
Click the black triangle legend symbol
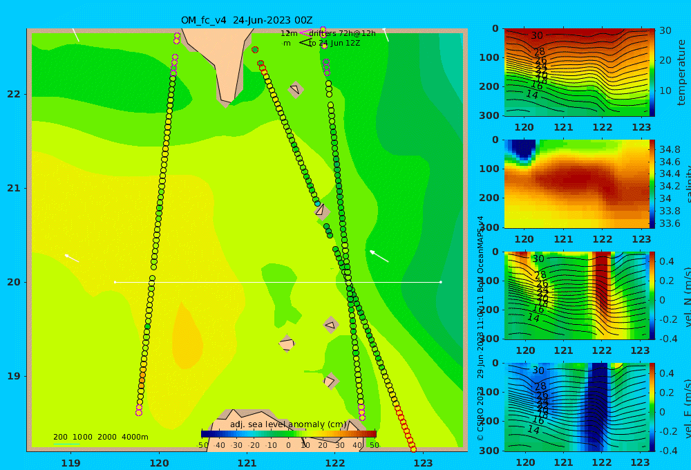pos(305,43)
